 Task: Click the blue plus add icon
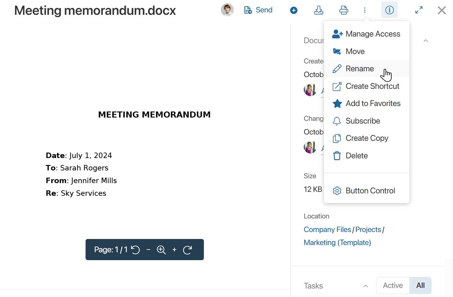[x=294, y=10]
